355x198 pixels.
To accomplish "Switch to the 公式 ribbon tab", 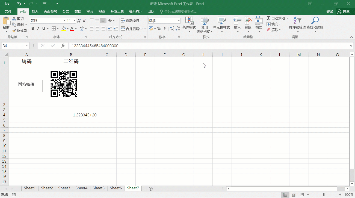I will 66,11.
